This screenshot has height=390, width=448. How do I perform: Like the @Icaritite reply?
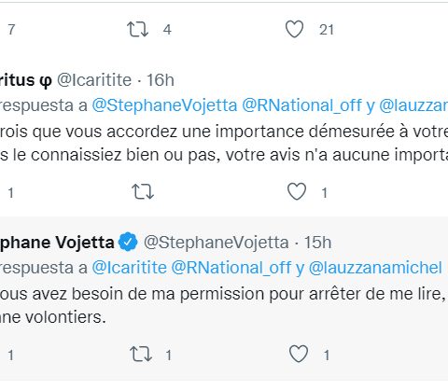[297, 191]
